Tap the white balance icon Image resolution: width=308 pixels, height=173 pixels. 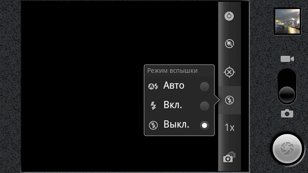click(x=229, y=44)
